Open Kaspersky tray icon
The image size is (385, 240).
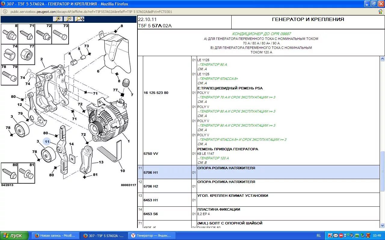330,235
